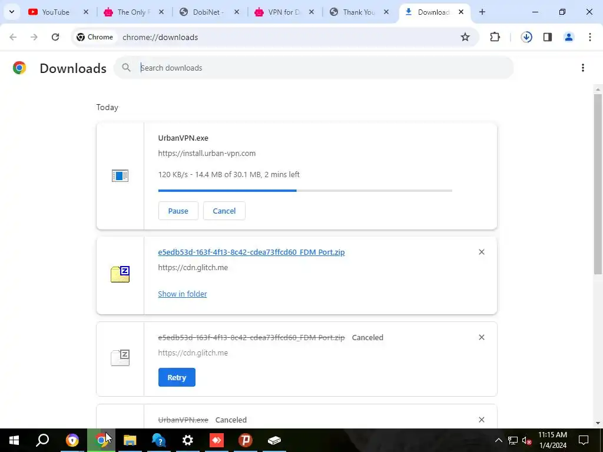Reload the page
This screenshot has width=603, height=452.
[55, 37]
